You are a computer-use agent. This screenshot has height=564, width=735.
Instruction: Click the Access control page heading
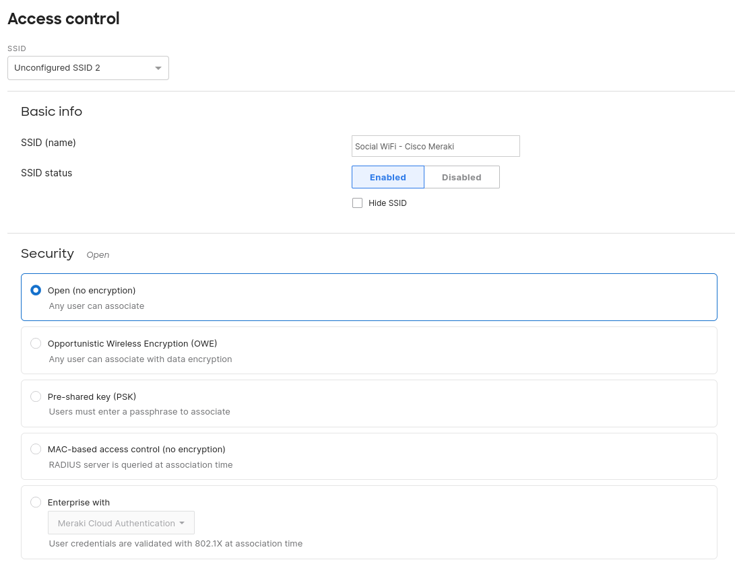click(63, 19)
